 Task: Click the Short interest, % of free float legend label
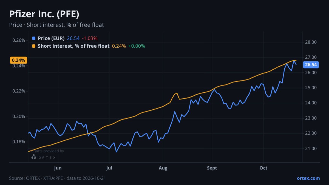click(x=73, y=46)
